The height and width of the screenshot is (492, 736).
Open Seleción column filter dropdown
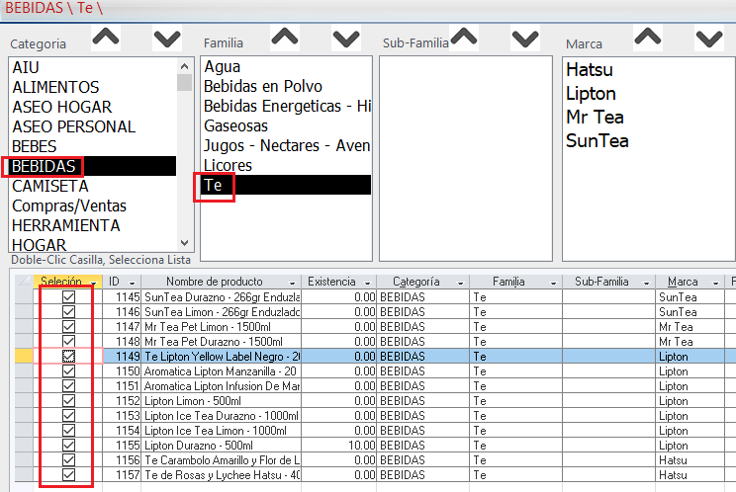point(94,283)
